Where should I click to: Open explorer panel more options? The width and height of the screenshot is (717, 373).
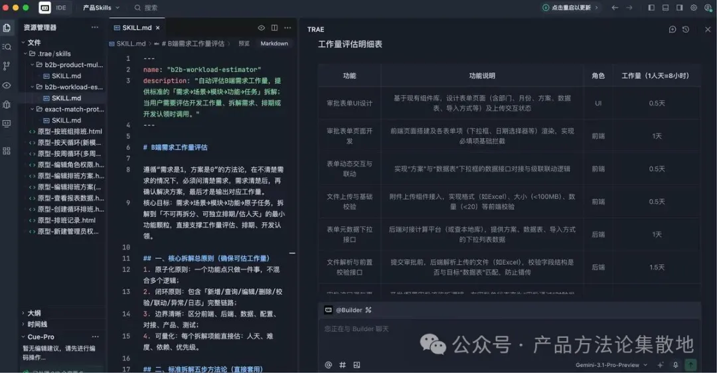pos(95,27)
